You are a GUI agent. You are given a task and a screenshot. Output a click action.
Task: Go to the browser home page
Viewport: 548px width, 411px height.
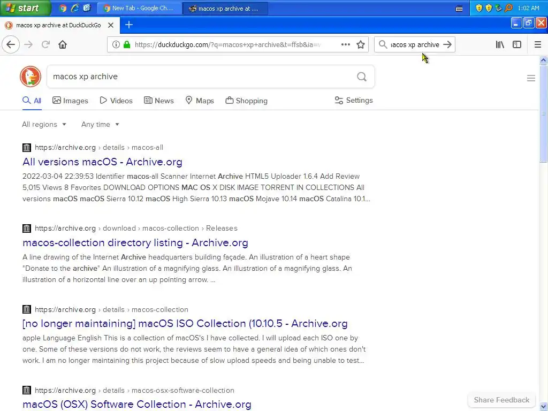(x=63, y=44)
